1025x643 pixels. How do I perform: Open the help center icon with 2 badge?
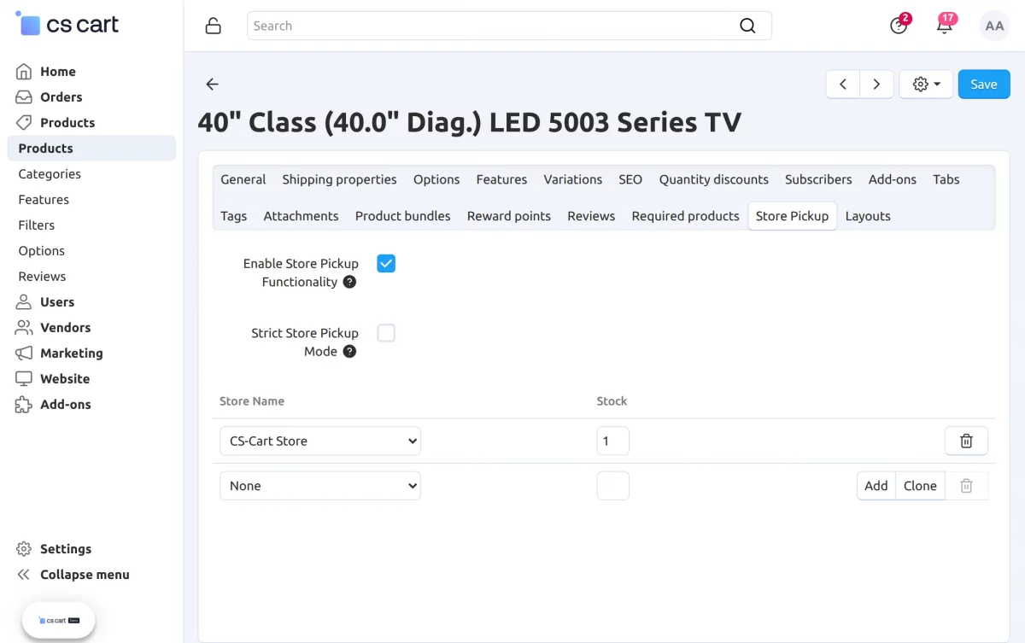coord(899,26)
